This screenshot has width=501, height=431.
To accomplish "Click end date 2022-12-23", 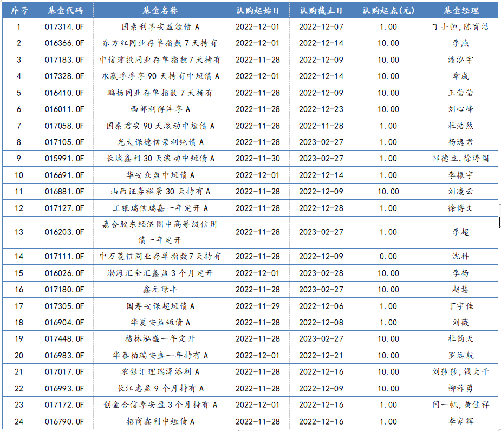I will [321, 109].
